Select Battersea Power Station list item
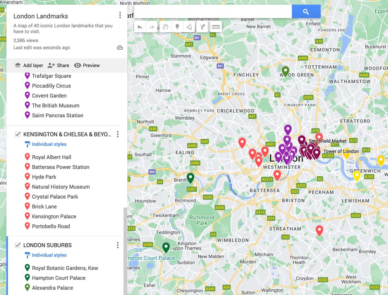 coord(61,167)
